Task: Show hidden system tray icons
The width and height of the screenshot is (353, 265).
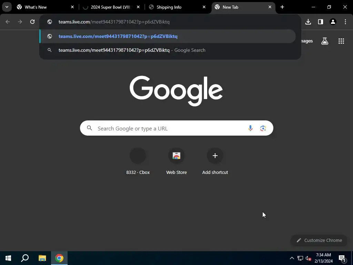Action: tap(292, 258)
